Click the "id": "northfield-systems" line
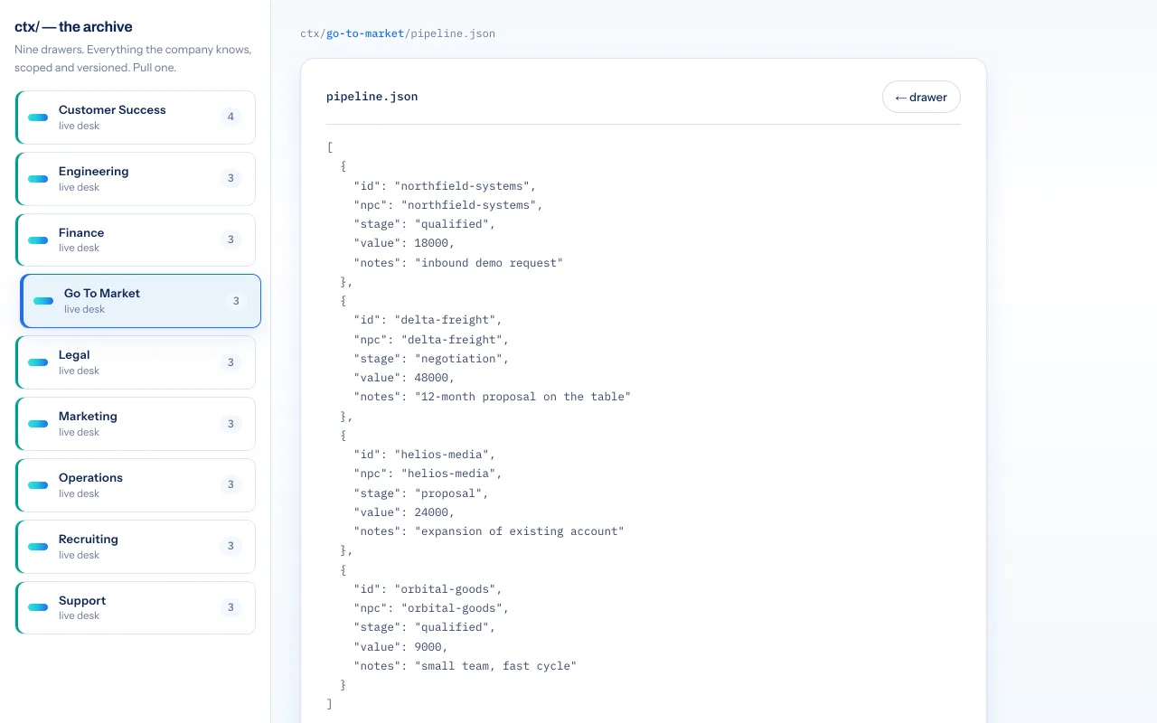This screenshot has height=723, width=1157. click(x=445, y=186)
